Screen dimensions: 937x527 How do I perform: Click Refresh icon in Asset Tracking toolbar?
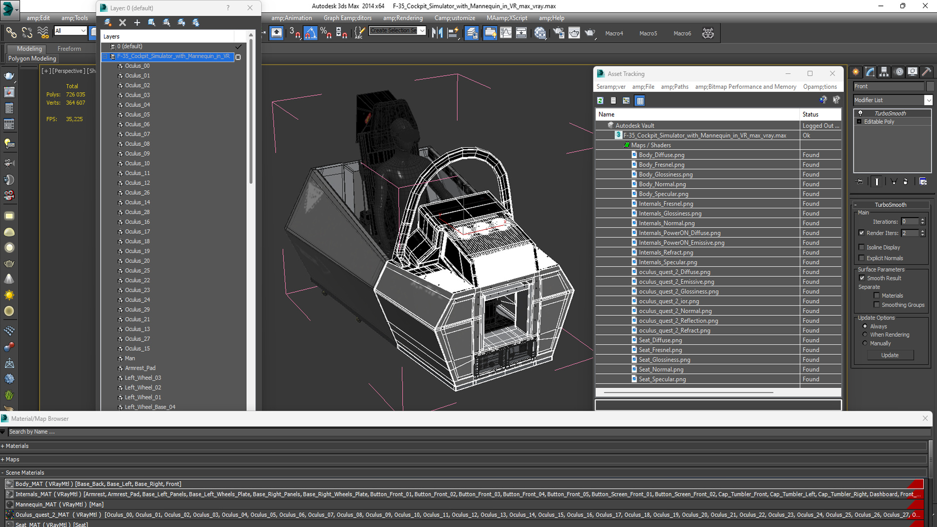[x=600, y=101]
